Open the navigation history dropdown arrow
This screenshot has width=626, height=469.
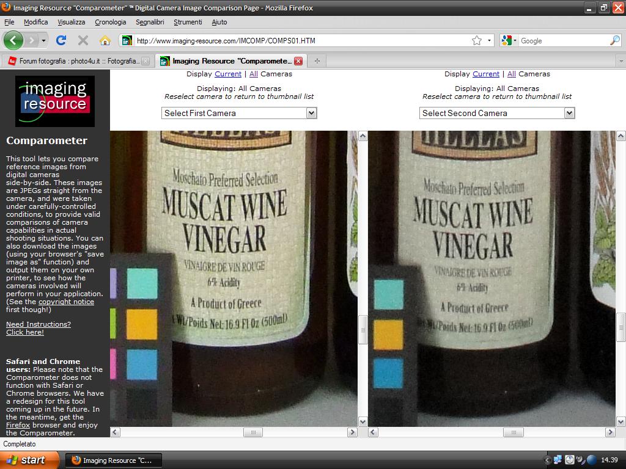(43, 40)
